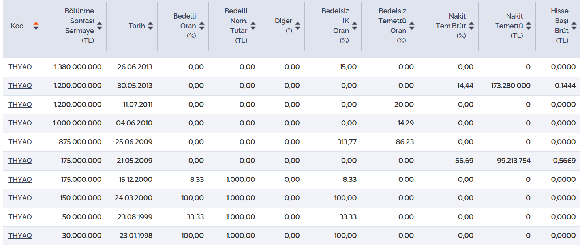Screen dimensions: 580x245
Task: Follow the THYAO link dated 23.08.1999
Action: point(20,217)
